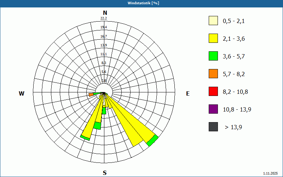Click the 2,8 ring scale value
The image size is (283, 177).
pos(104,81)
